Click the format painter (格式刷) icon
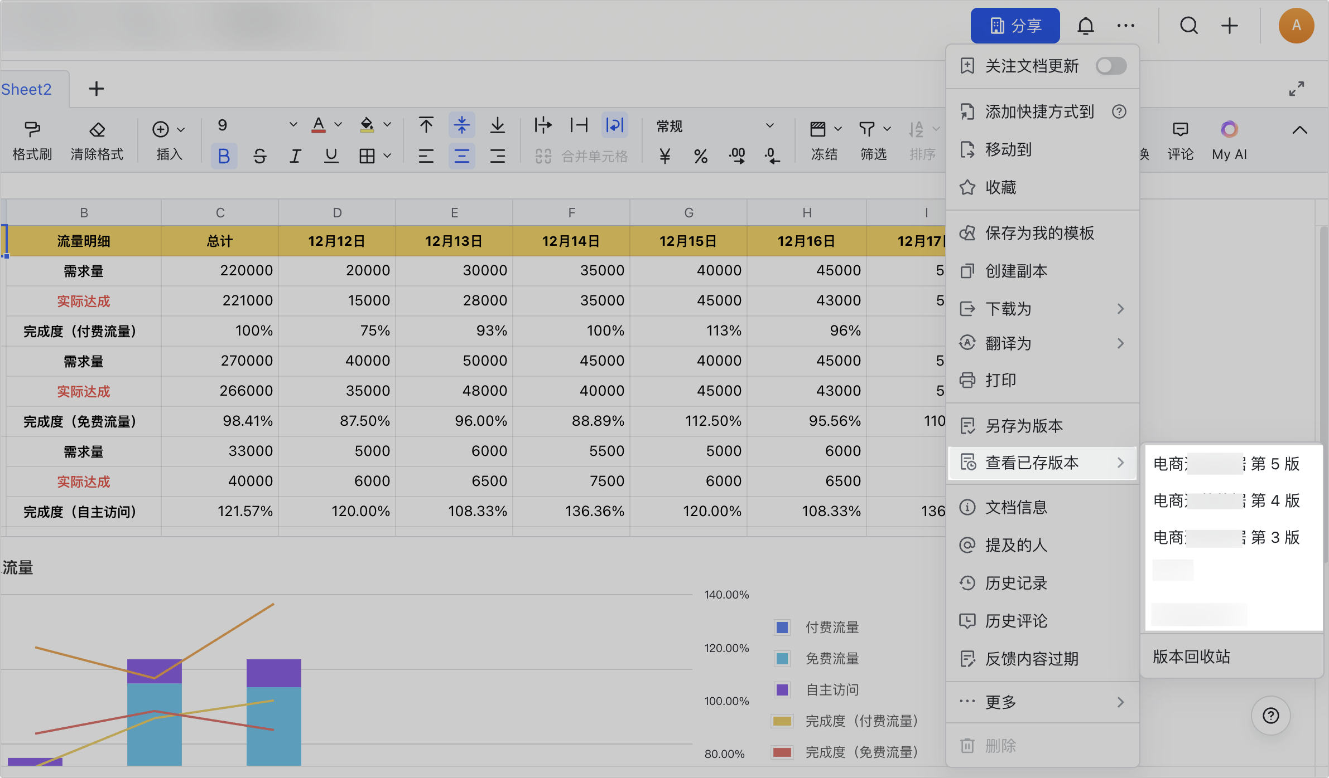1329x778 pixels. [32, 129]
